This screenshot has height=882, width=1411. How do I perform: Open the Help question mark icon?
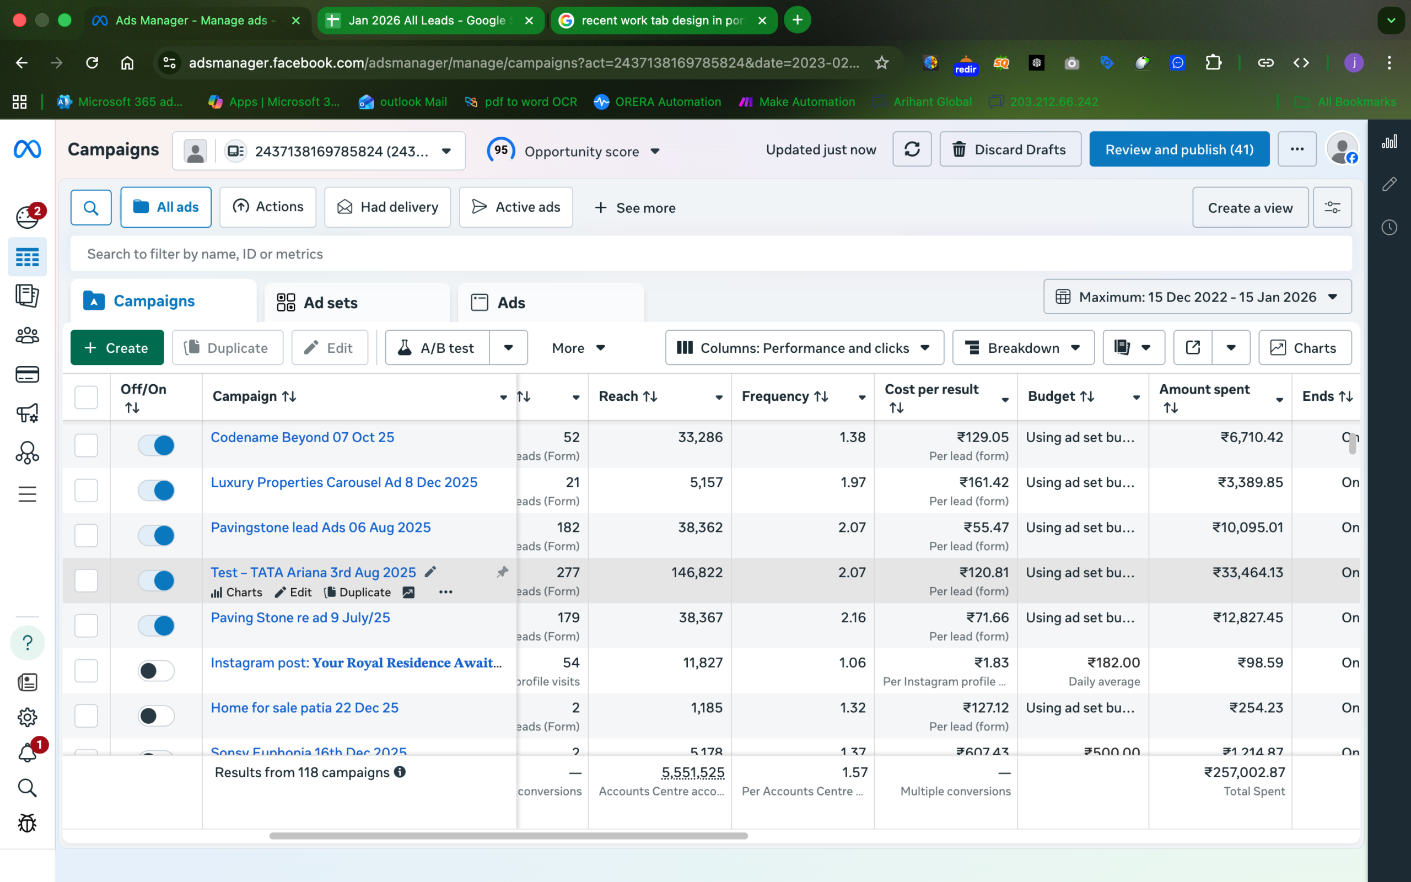(27, 643)
